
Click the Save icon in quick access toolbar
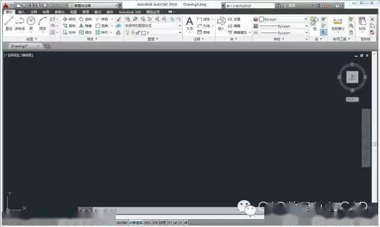(31, 5)
